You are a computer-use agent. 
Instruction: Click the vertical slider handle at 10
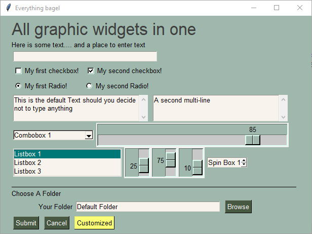pos(198,167)
